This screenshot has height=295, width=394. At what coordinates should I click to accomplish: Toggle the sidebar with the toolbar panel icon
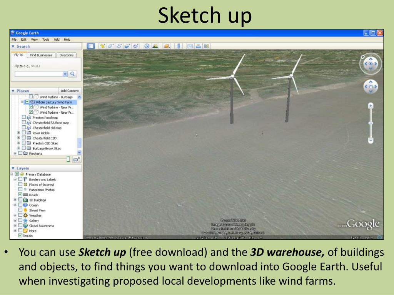pyautogui.click(x=90, y=46)
